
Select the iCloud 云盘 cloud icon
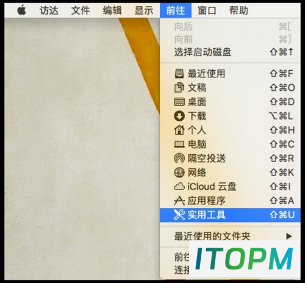pos(179,187)
